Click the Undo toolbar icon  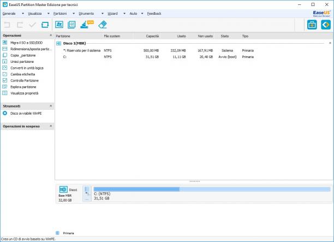(x=7, y=25)
